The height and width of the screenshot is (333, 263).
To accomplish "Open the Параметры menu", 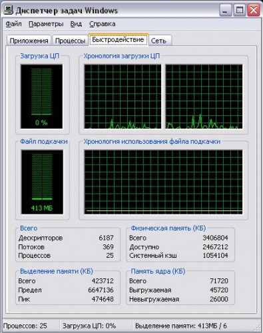I will click(46, 24).
